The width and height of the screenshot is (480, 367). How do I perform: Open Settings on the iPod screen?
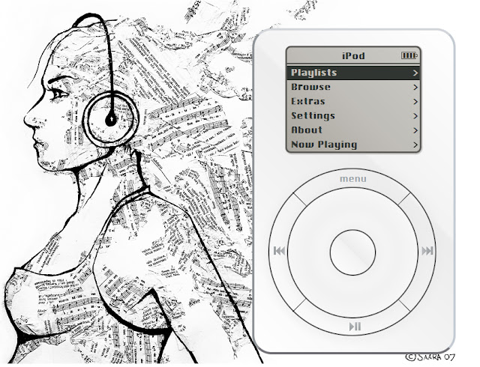353,116
